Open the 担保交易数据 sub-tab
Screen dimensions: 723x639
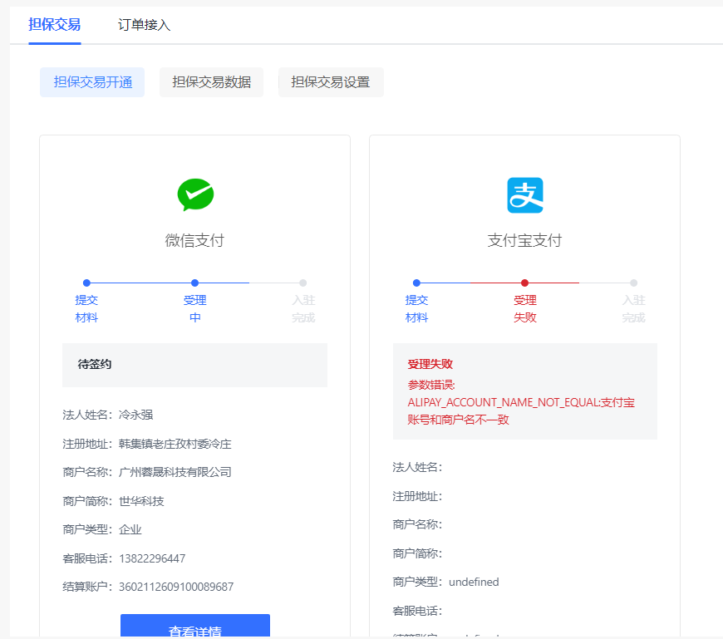coord(211,82)
